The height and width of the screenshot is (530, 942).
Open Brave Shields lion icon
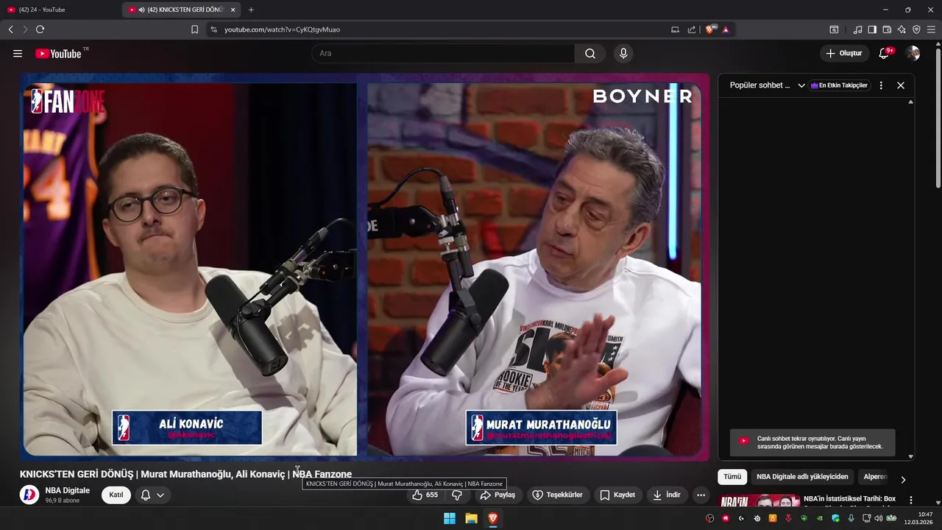tap(710, 29)
